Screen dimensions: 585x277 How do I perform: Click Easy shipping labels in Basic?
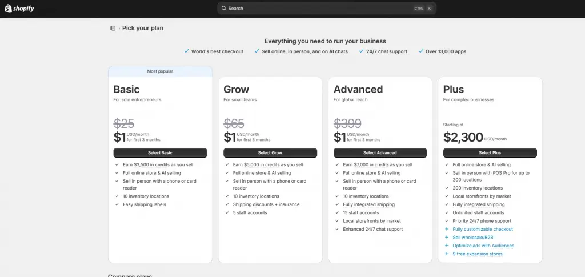(145, 204)
